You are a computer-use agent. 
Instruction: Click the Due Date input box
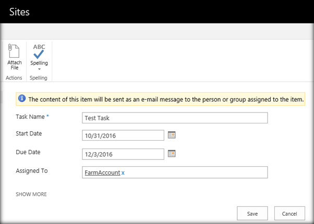coord(123,154)
